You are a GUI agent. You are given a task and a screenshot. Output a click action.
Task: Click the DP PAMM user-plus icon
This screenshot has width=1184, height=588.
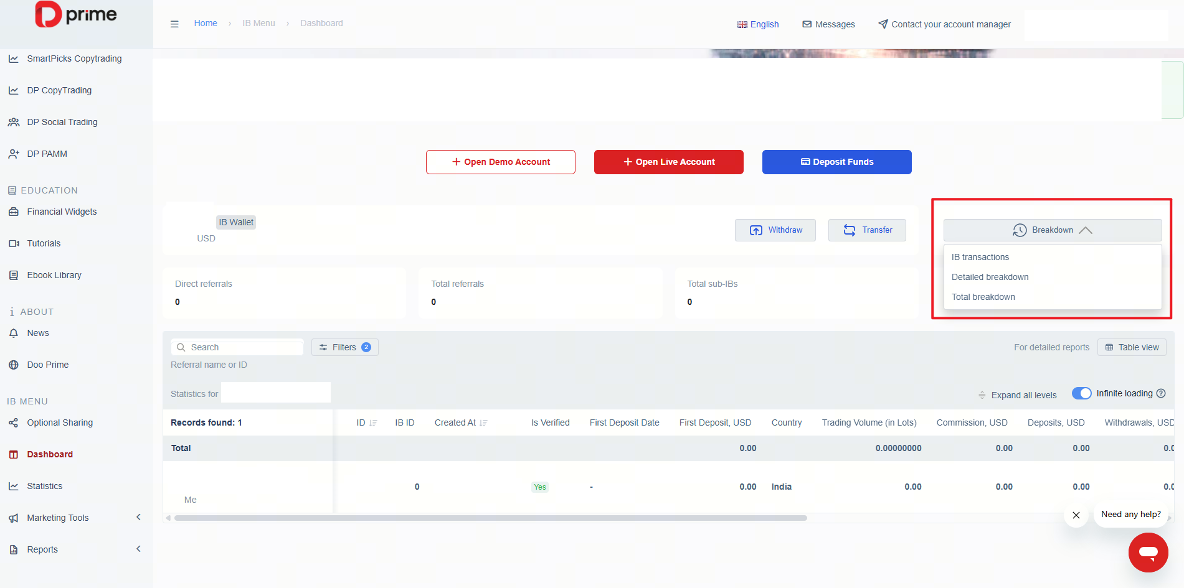pos(13,154)
